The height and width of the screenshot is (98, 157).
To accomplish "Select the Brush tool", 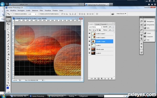I will pyautogui.click(x=8, y=43).
